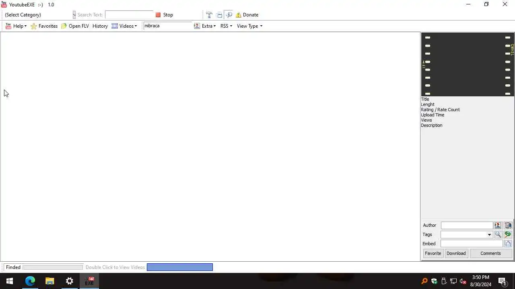Click the mibraca username input field
The height and width of the screenshot is (289, 515).
coord(167,26)
